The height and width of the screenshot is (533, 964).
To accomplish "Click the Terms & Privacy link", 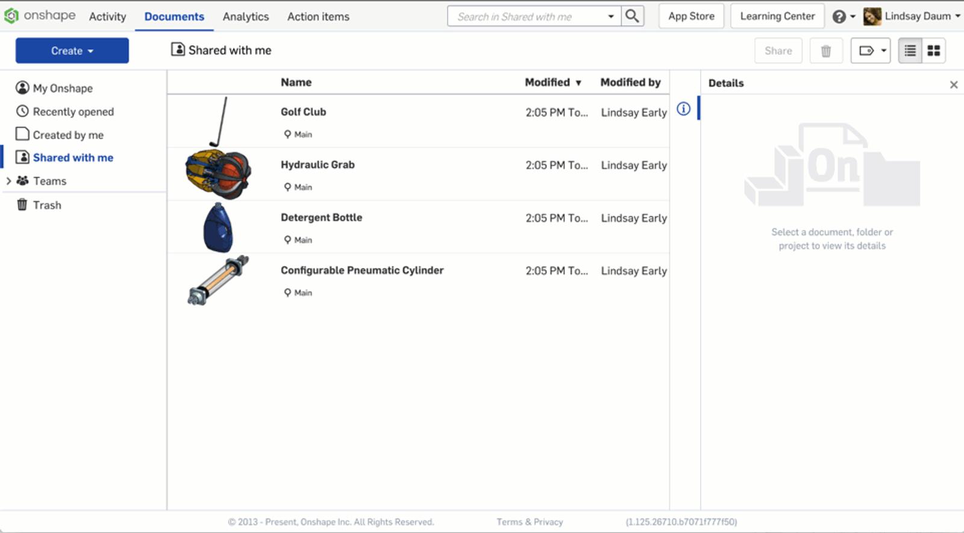I will point(530,522).
